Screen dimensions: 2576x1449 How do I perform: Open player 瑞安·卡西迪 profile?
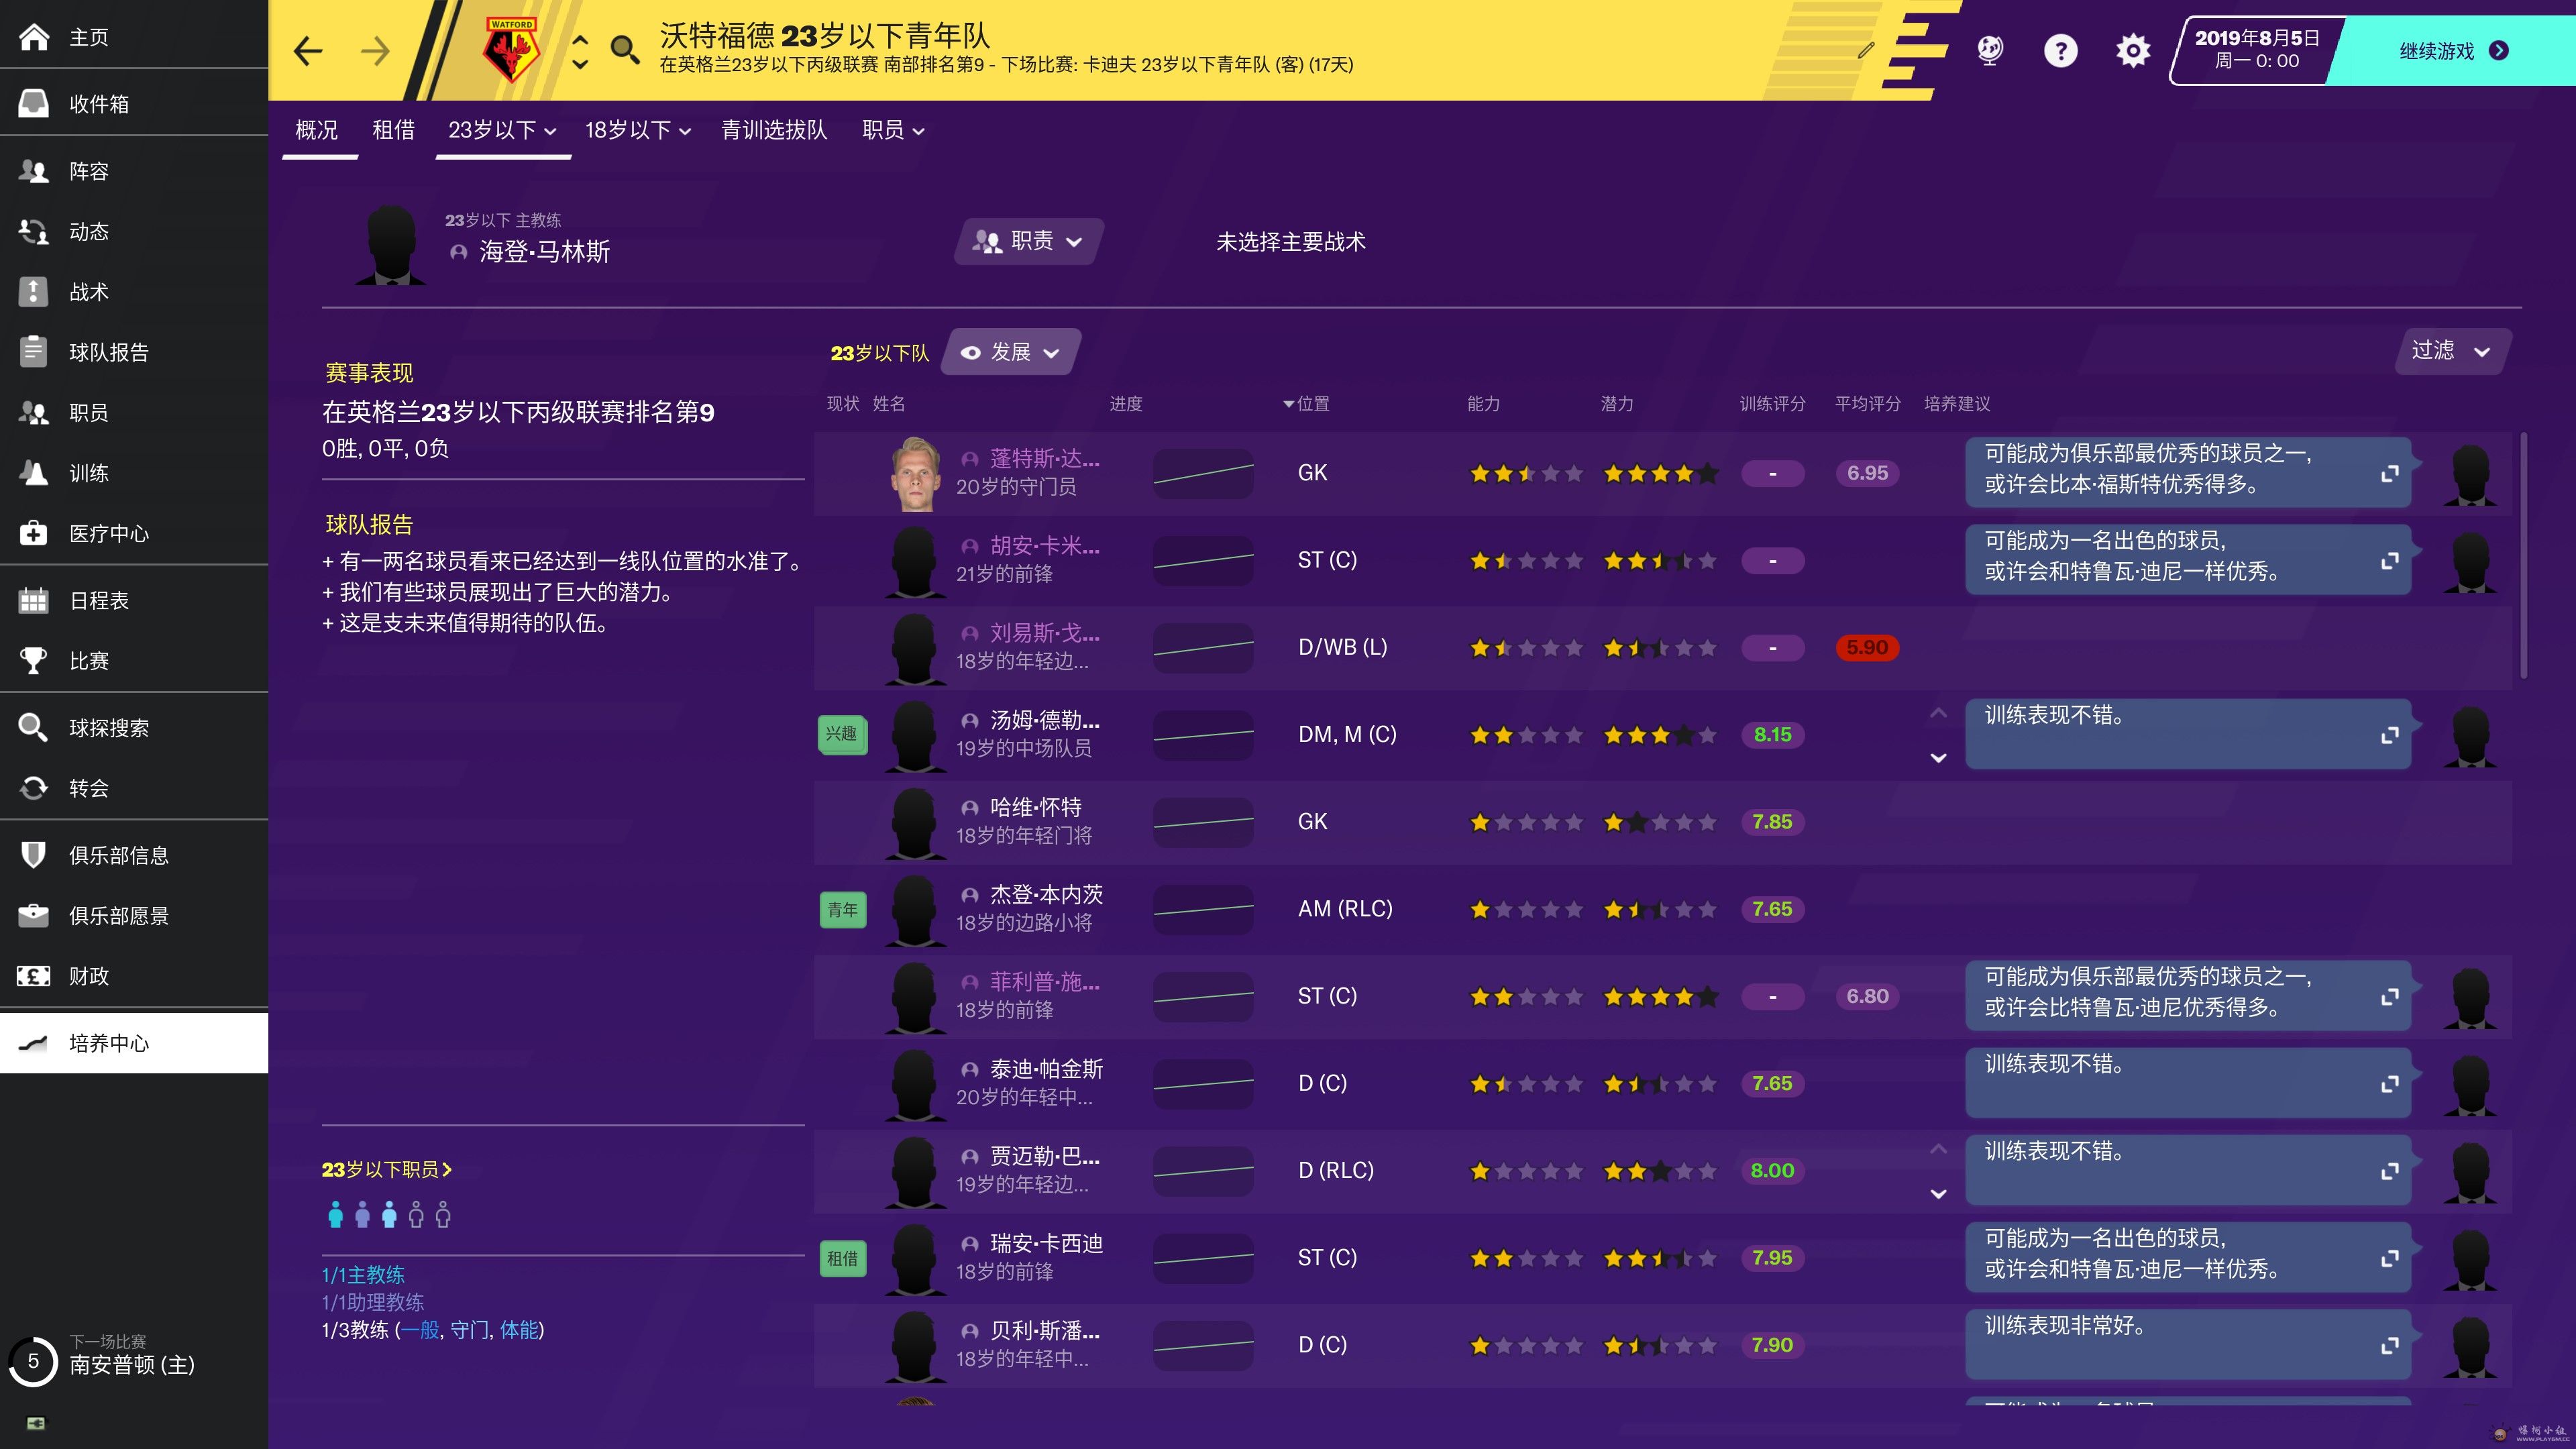point(1046,1243)
